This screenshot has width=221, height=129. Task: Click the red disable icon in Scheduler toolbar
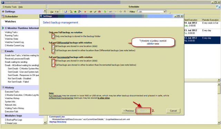pyautogui.click(x=99, y=12)
